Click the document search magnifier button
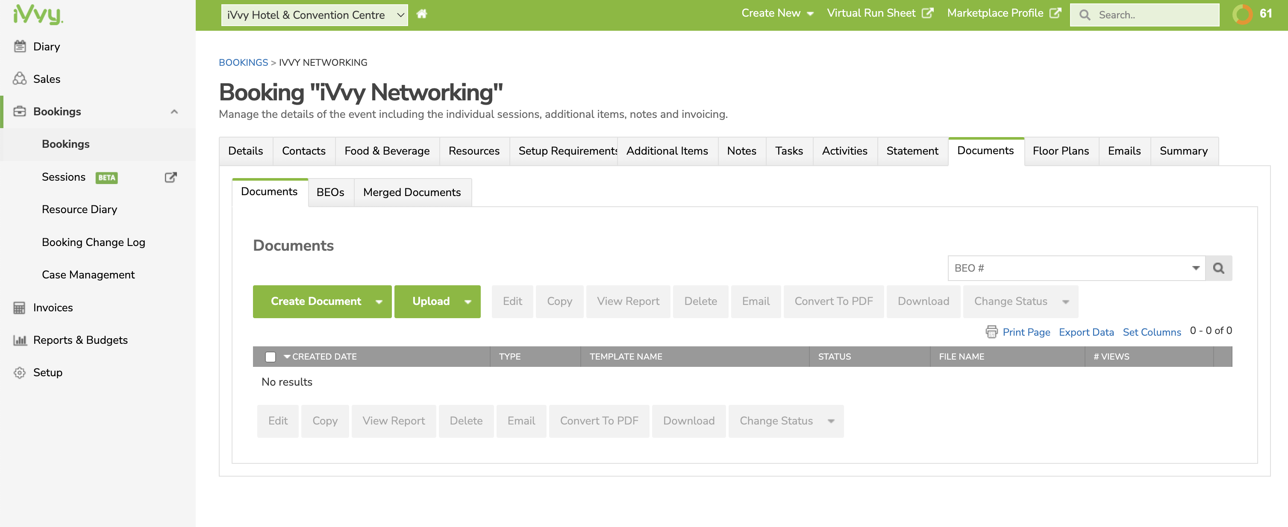The height and width of the screenshot is (527, 1288). pos(1218,268)
